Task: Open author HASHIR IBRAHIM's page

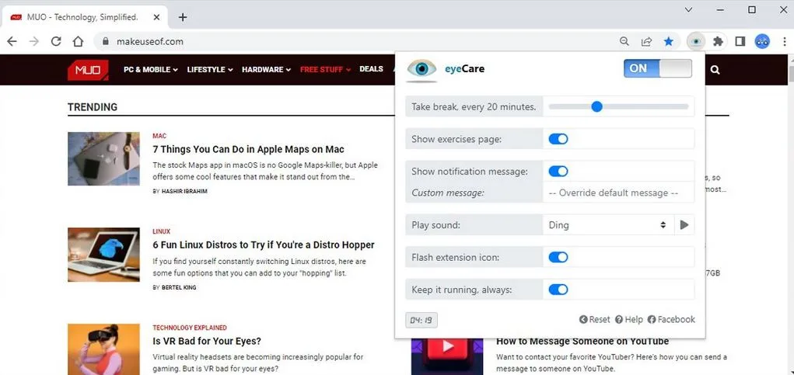Action: tap(184, 192)
